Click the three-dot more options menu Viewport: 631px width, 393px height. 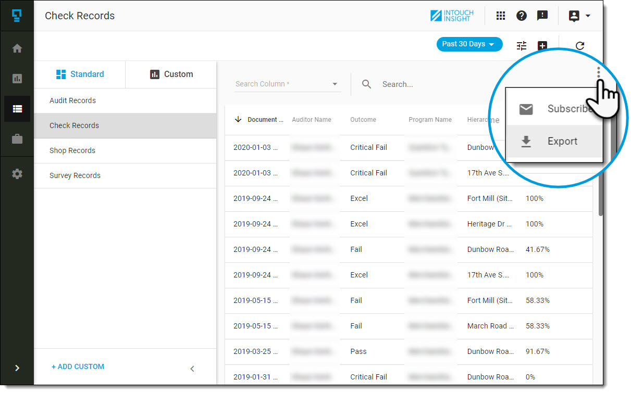pyautogui.click(x=599, y=73)
